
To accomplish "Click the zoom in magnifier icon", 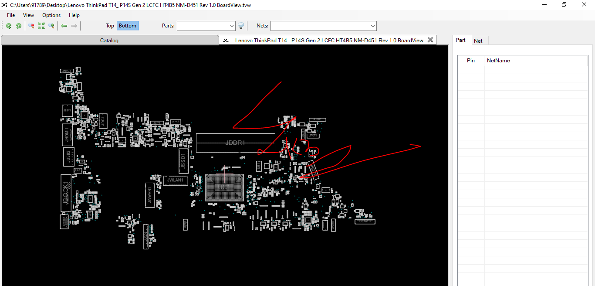I will 51,26.
